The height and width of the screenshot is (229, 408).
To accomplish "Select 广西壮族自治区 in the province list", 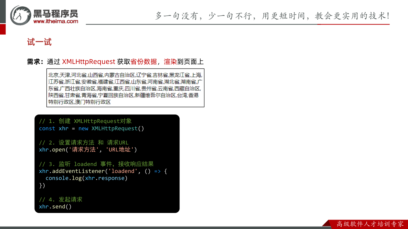I will click(x=78, y=88).
